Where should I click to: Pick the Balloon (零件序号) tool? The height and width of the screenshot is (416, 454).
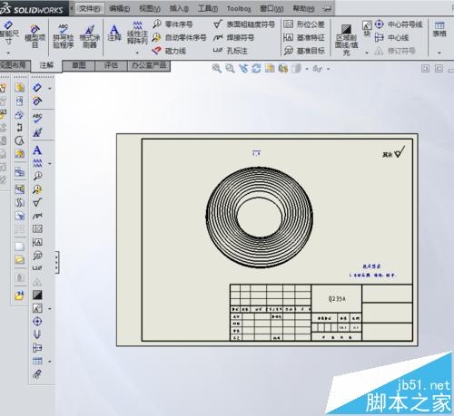173,24
